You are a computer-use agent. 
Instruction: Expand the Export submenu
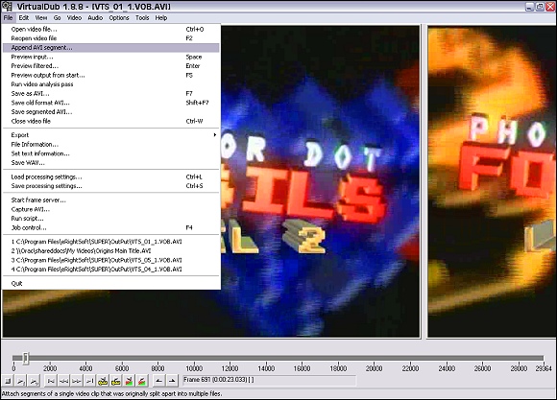point(110,135)
